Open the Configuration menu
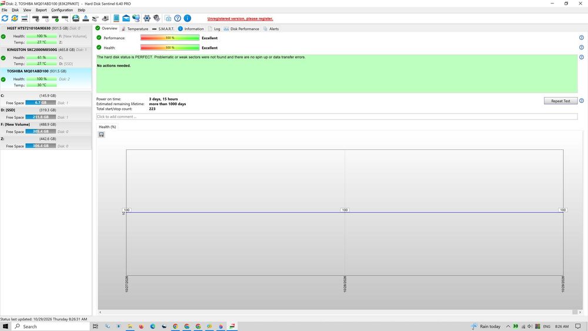This screenshot has height=331, width=588. point(62,10)
